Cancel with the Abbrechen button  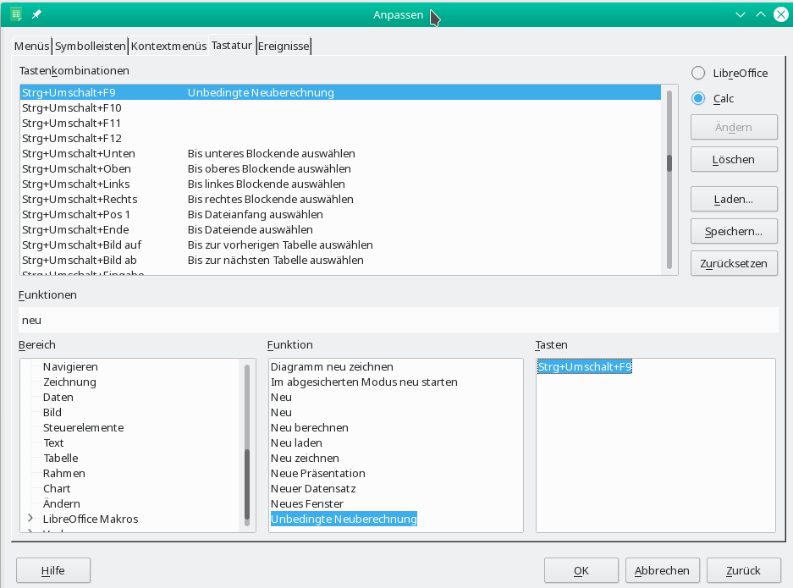click(x=662, y=571)
